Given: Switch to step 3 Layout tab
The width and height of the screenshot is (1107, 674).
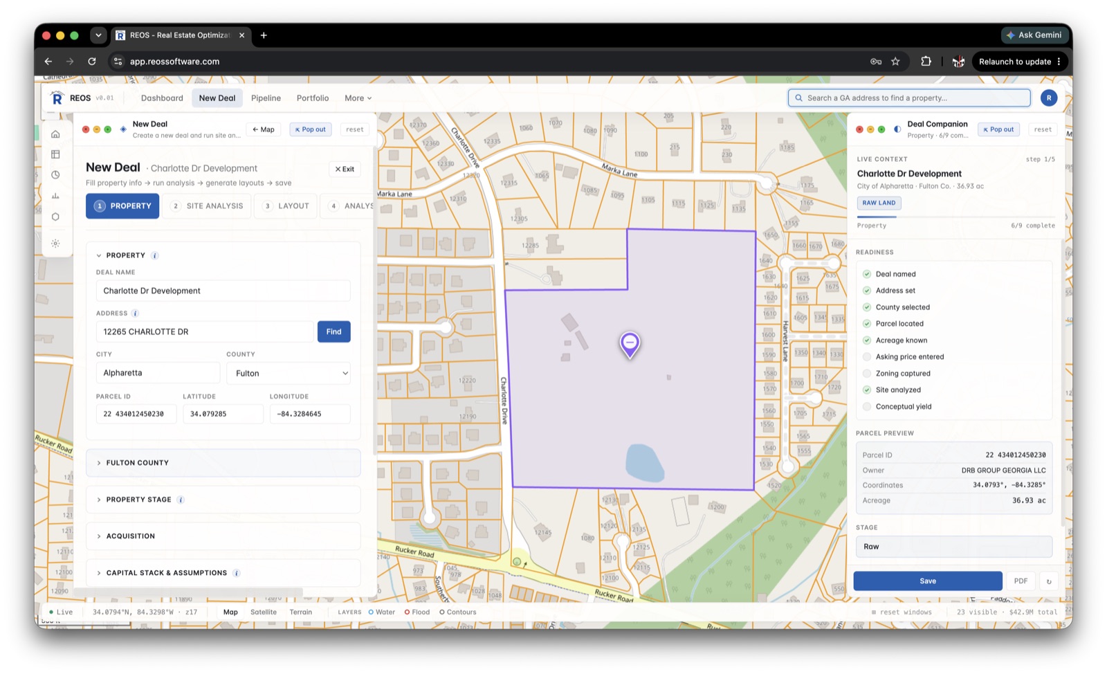Looking at the screenshot, I should pos(286,206).
